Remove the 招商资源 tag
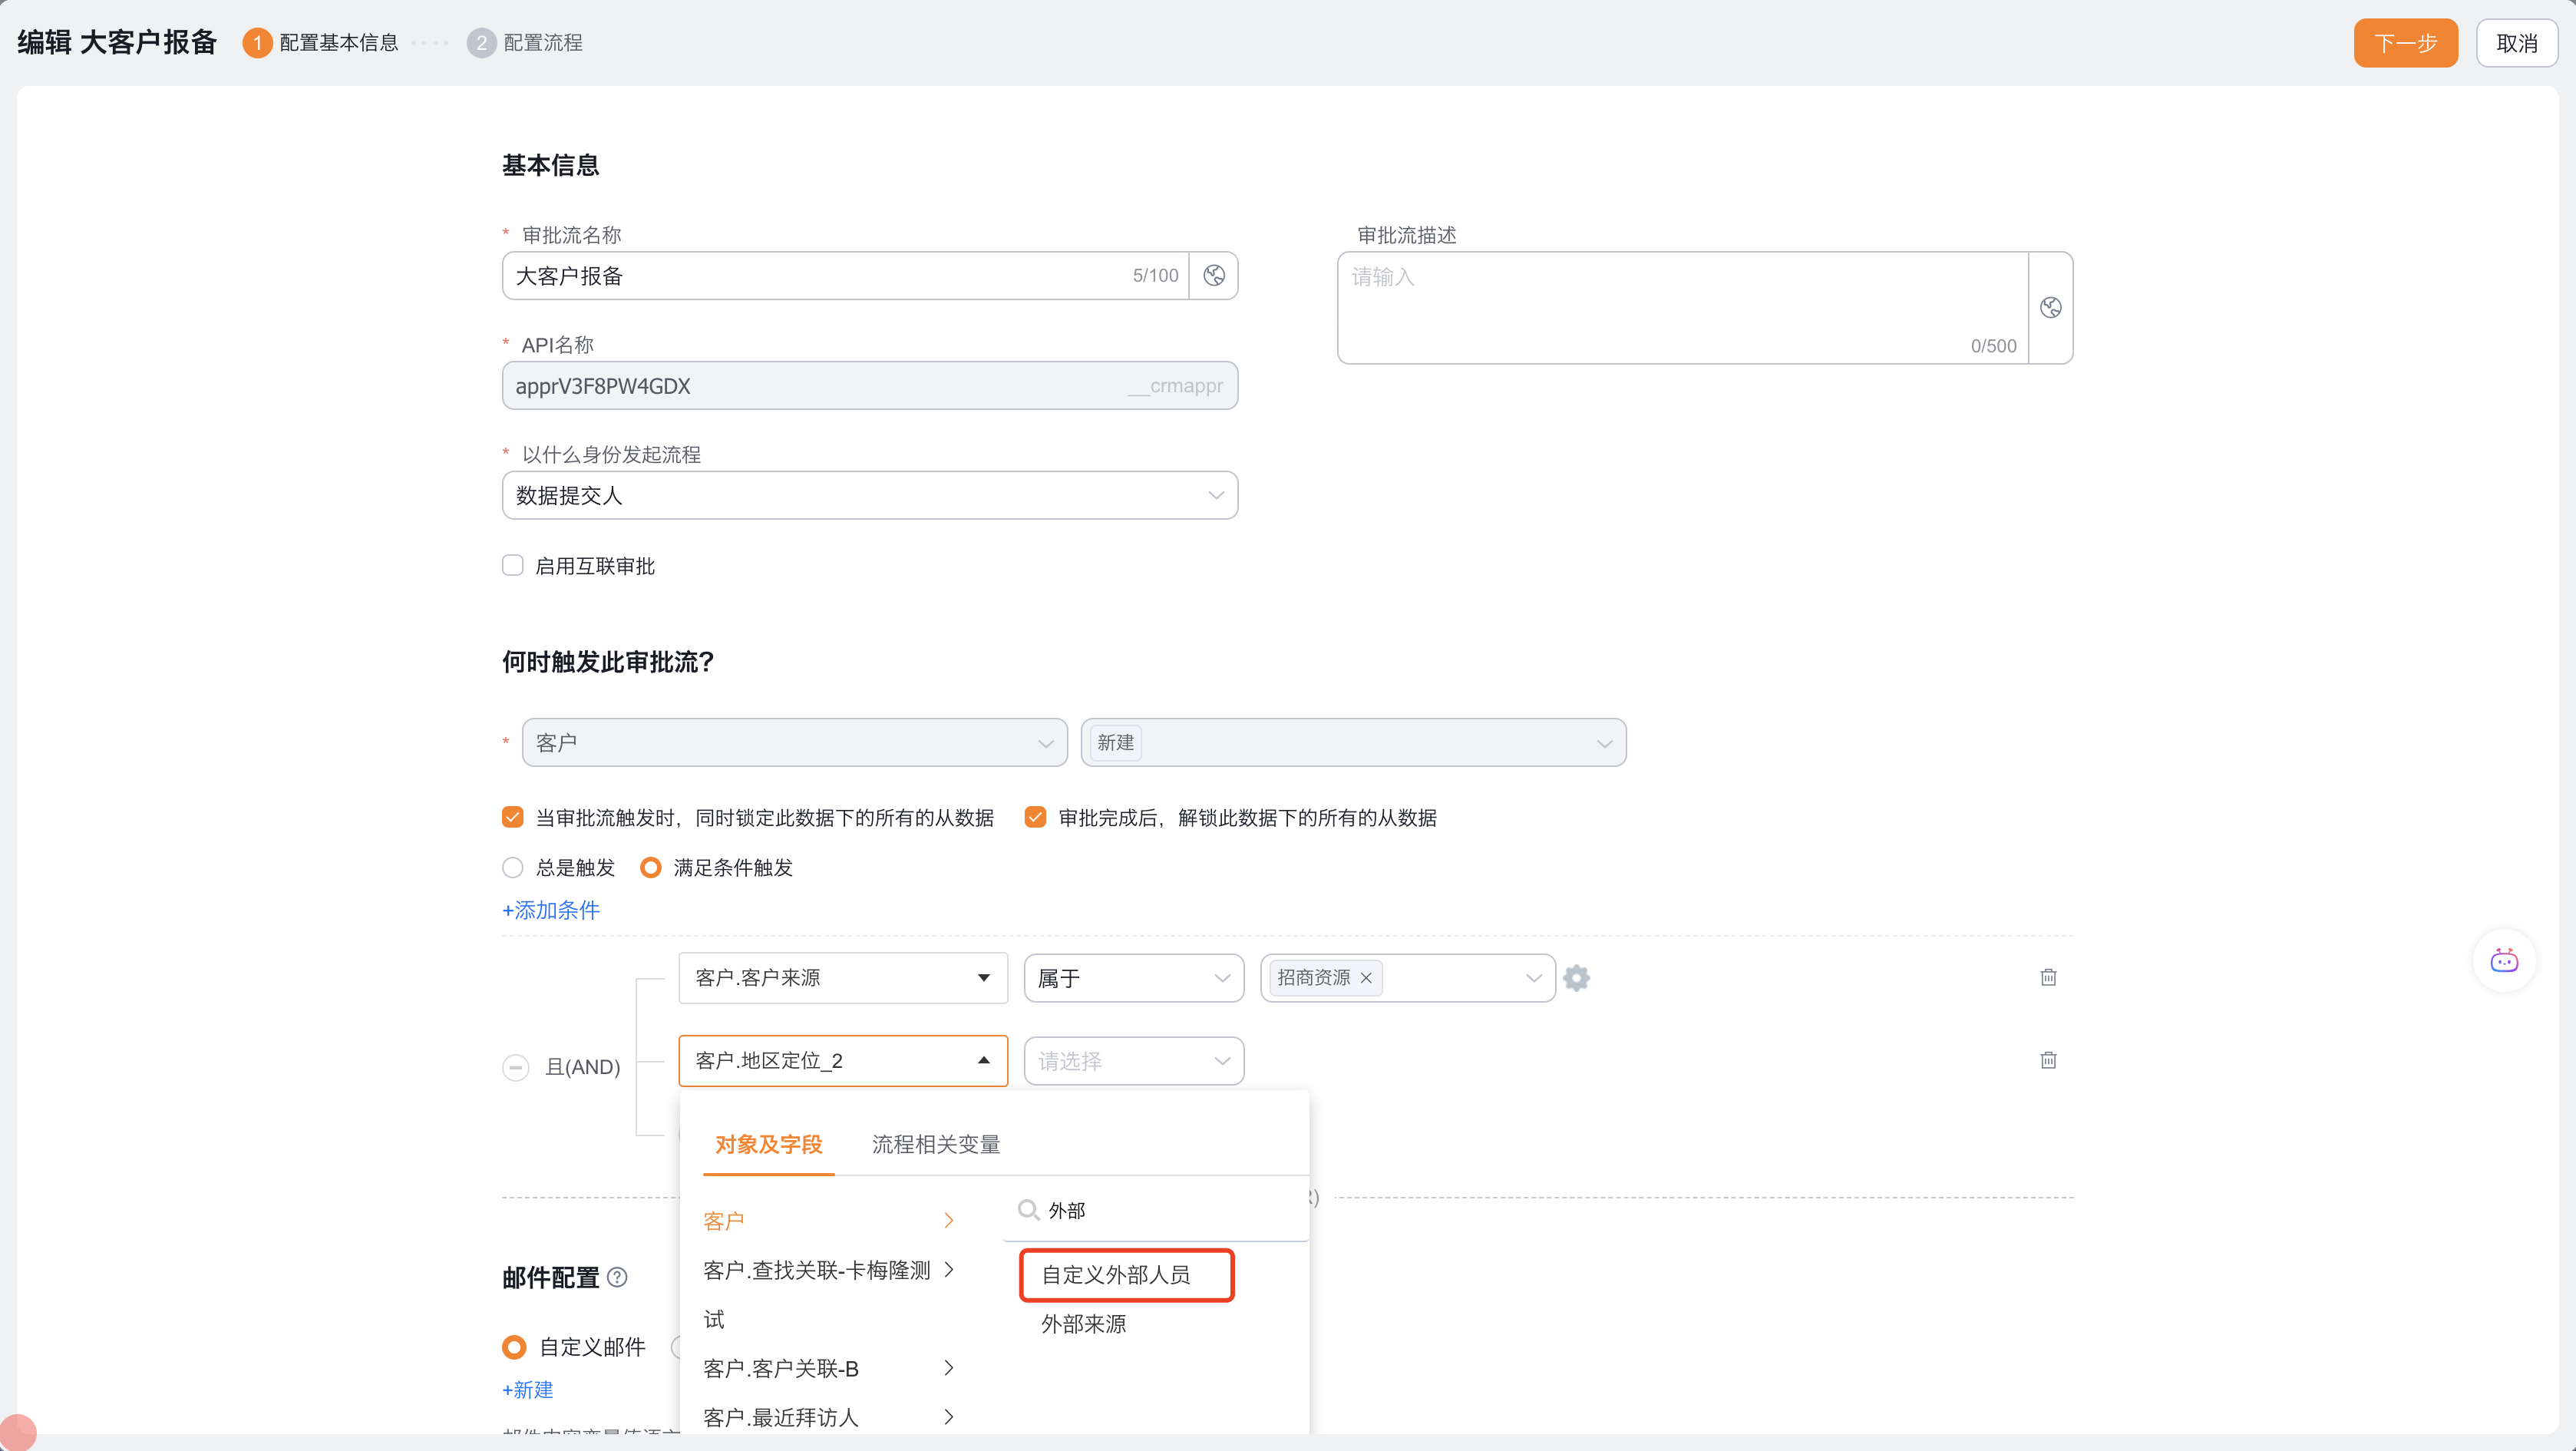2576x1451 pixels. 1366,978
